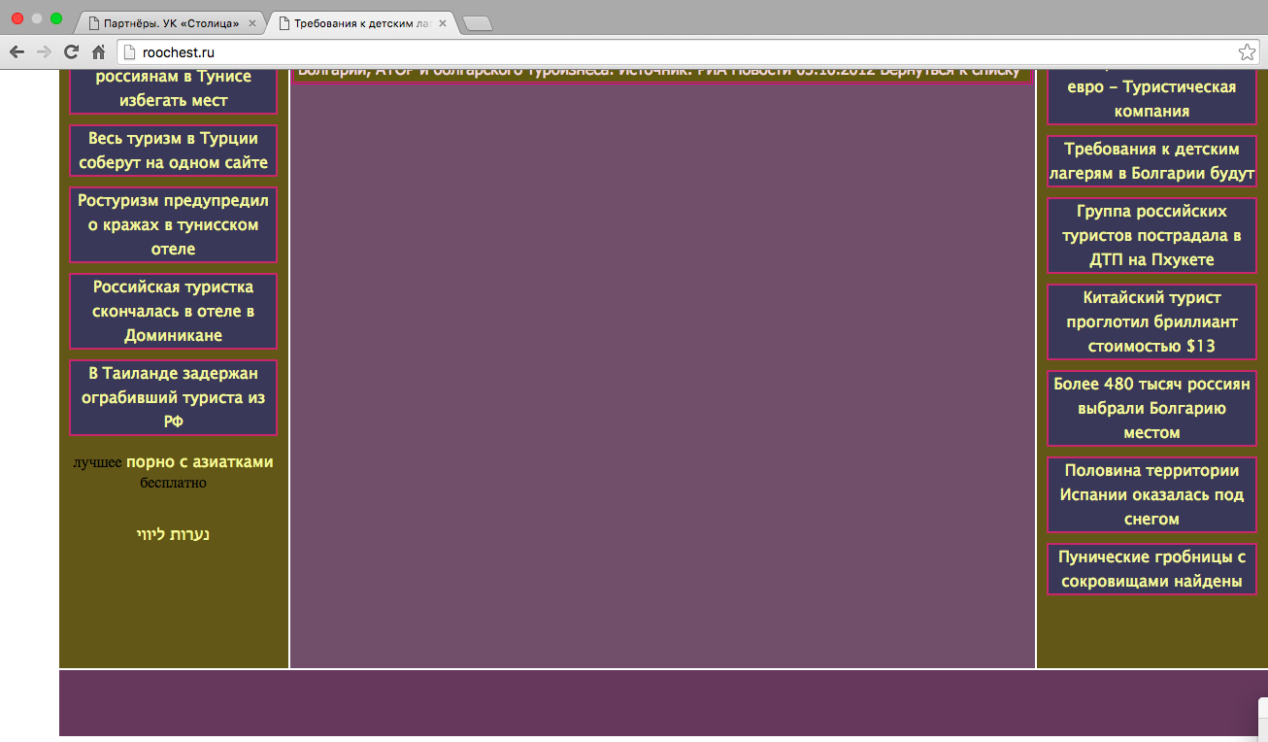Image resolution: width=1268 pixels, height=742 pixels.
Task: Open Более 480 тысяч россиян article
Action: pyautogui.click(x=1151, y=408)
